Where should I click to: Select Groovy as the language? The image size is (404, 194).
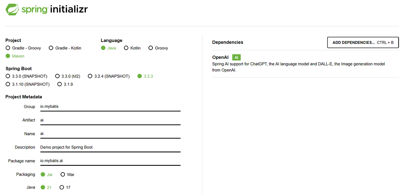158,48
